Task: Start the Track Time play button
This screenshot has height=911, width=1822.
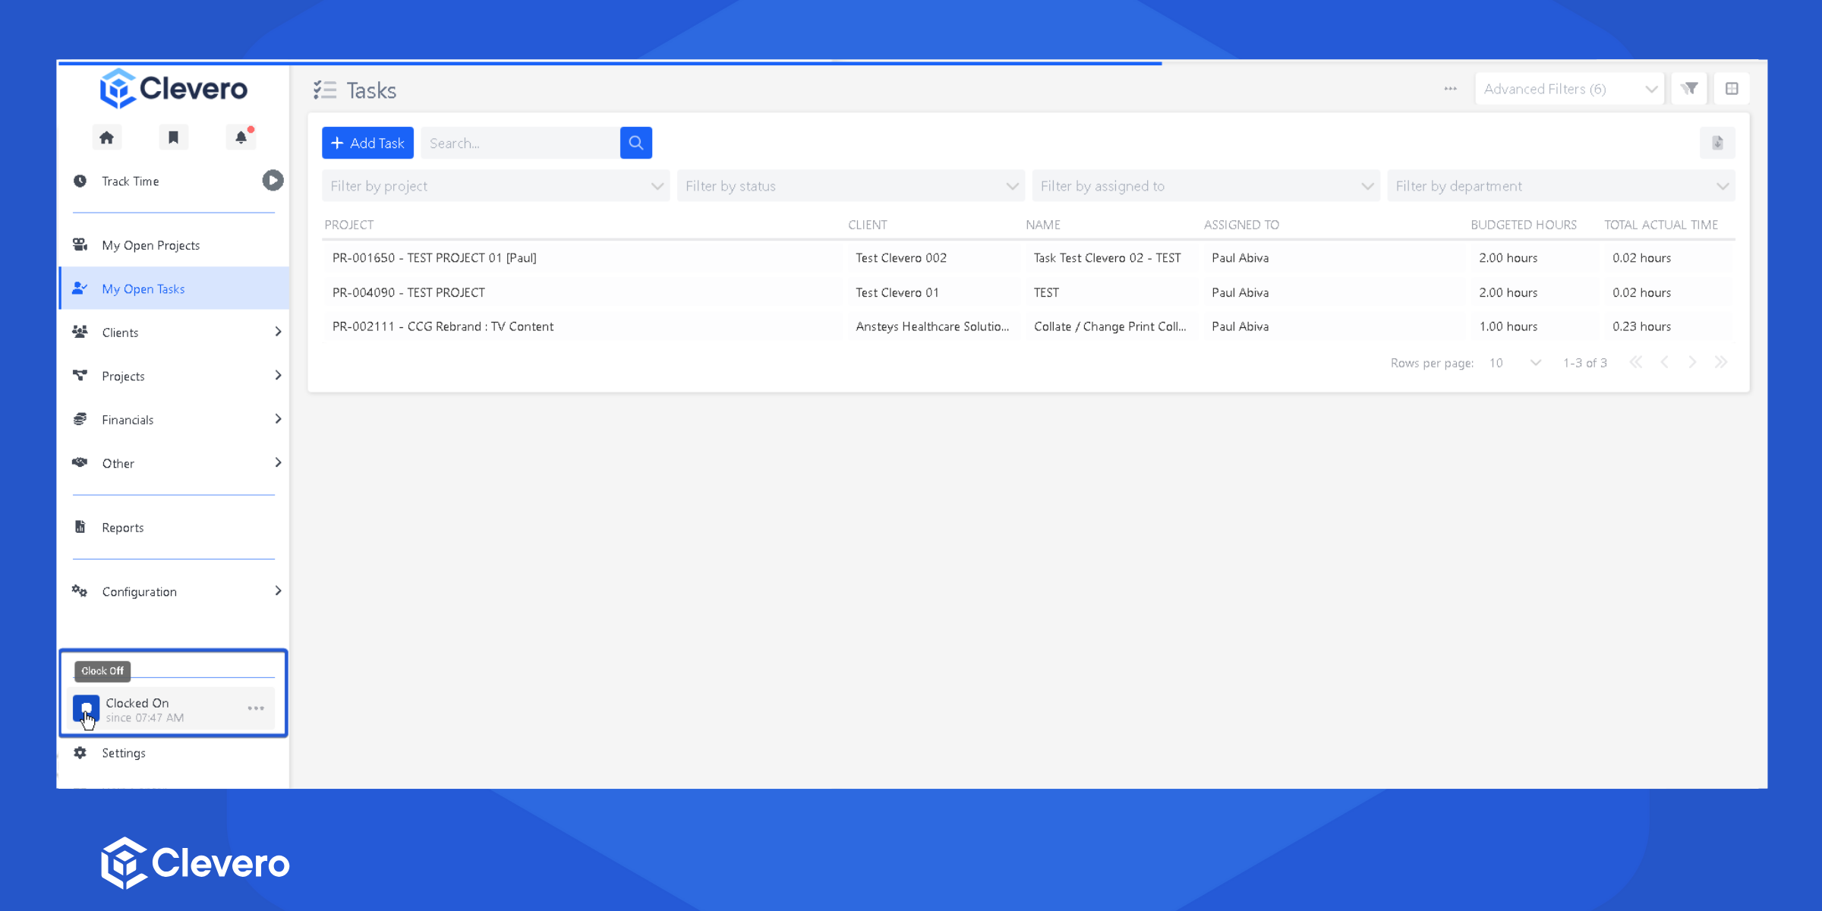Action: point(273,181)
